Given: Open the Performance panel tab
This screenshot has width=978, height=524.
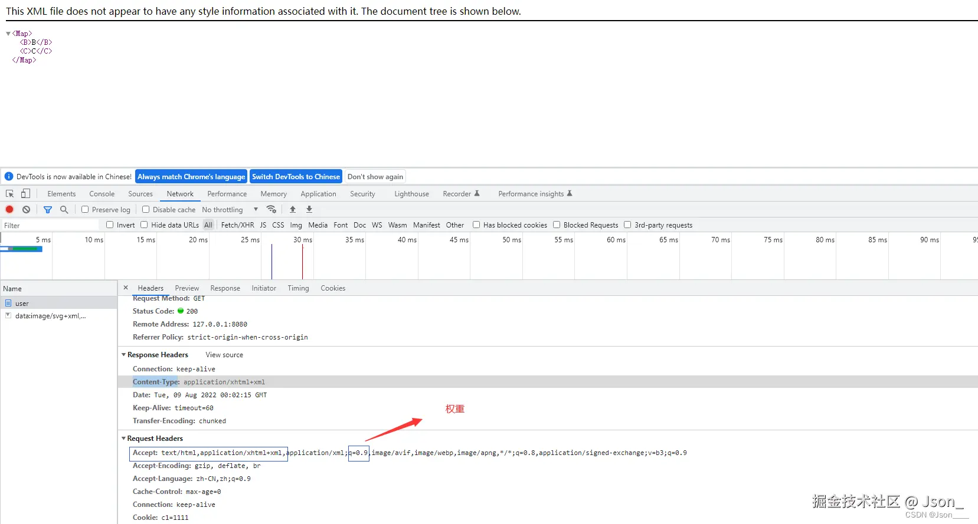Looking at the screenshot, I should click(227, 194).
